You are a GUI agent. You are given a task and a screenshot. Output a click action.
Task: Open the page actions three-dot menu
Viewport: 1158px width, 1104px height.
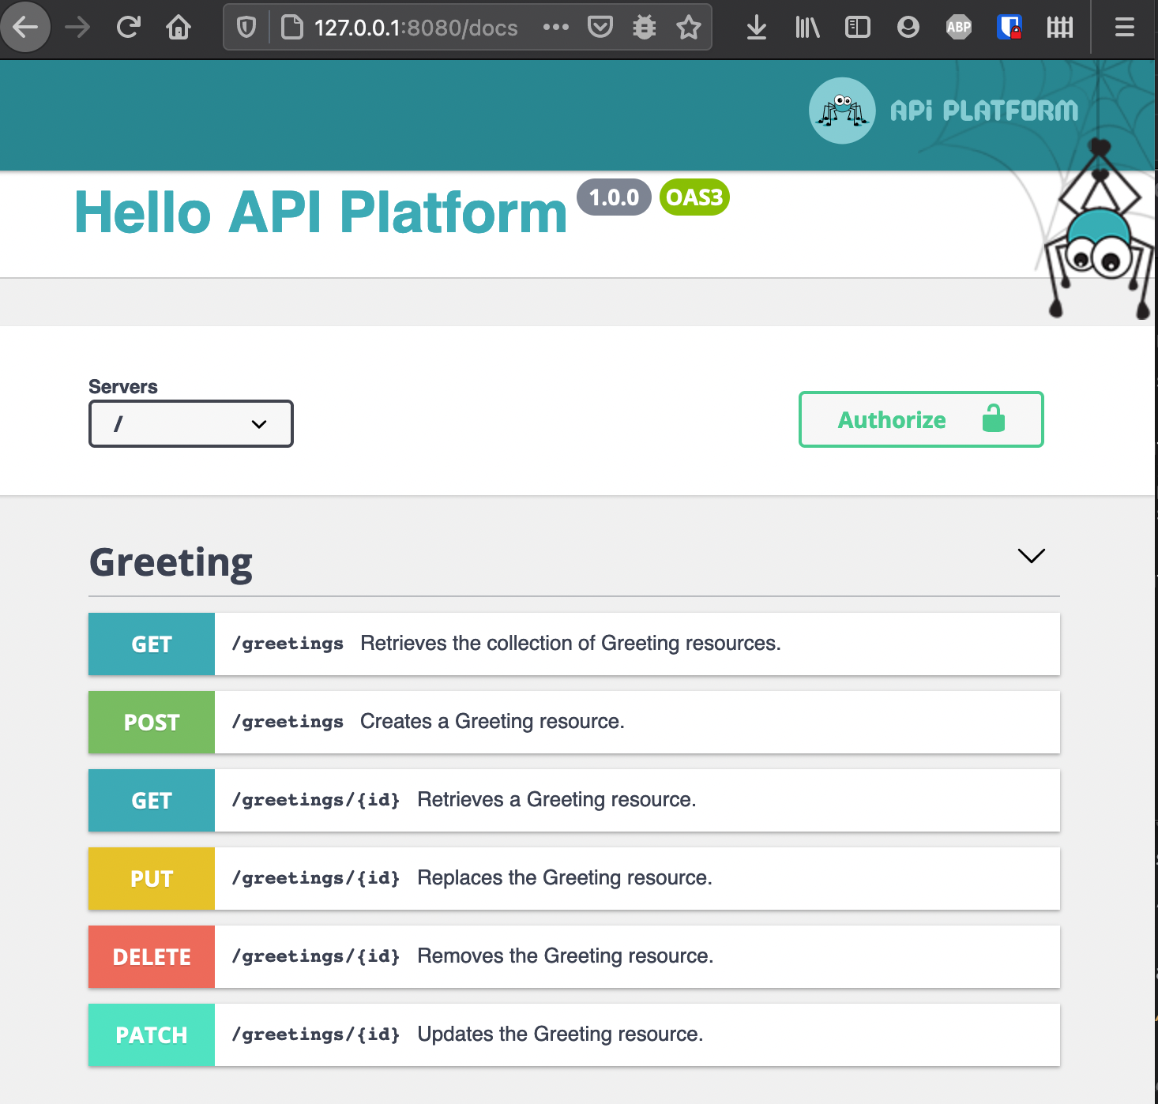pos(556,28)
